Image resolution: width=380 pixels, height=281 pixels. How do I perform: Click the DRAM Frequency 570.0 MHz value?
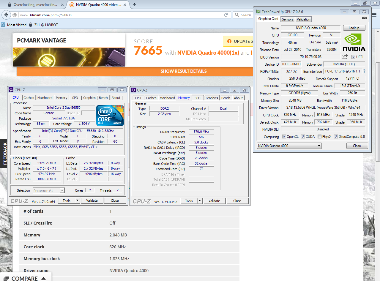click(x=201, y=132)
